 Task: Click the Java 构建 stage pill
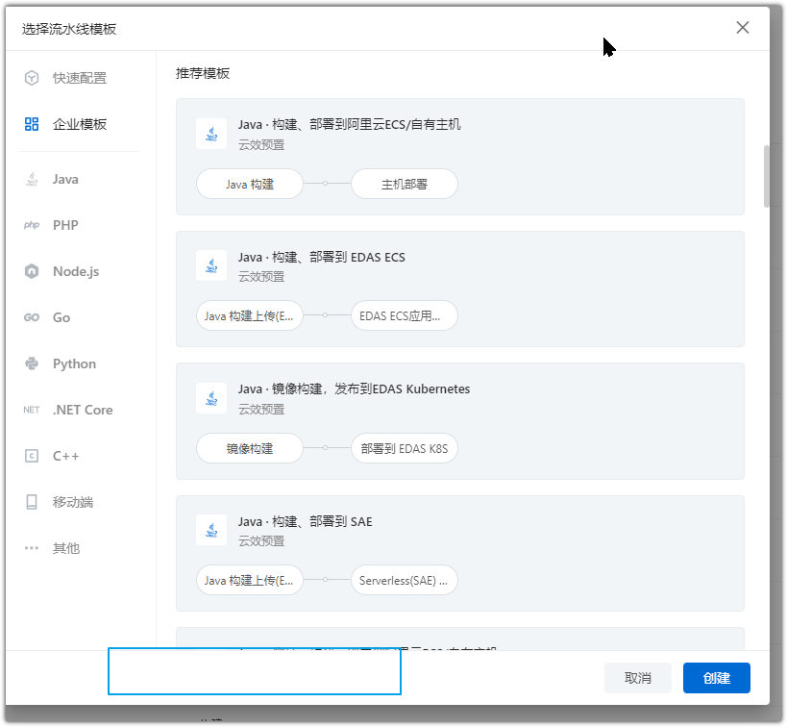[250, 184]
